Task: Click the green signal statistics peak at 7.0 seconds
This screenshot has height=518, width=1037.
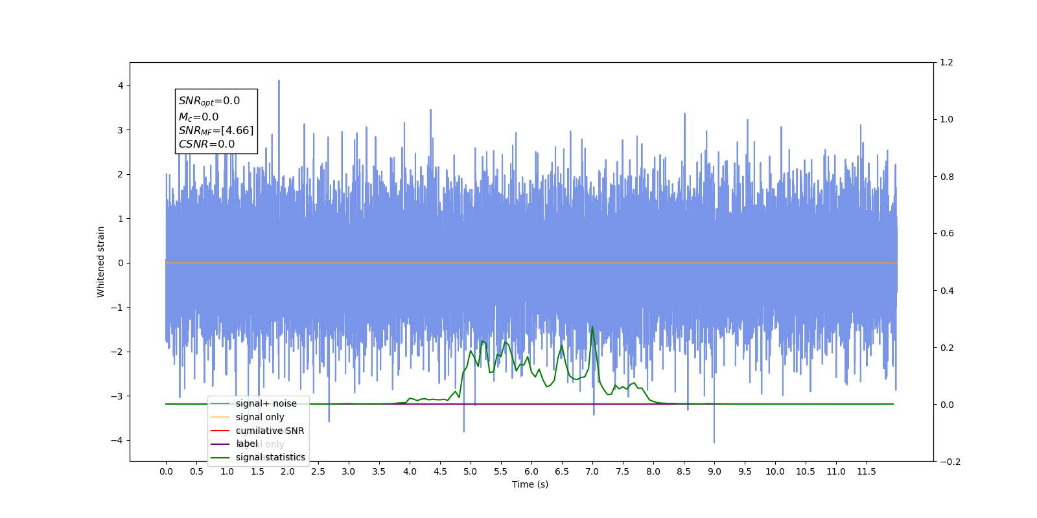Action: click(x=592, y=327)
